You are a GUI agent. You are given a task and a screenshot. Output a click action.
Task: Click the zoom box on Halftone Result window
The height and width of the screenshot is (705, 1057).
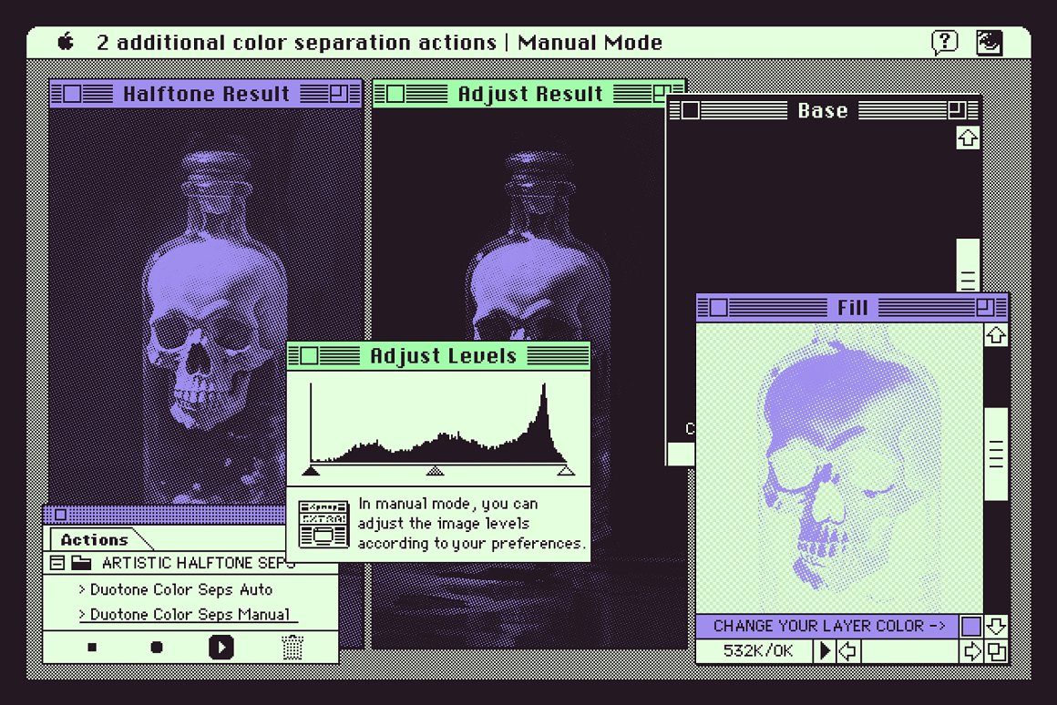pos(339,93)
